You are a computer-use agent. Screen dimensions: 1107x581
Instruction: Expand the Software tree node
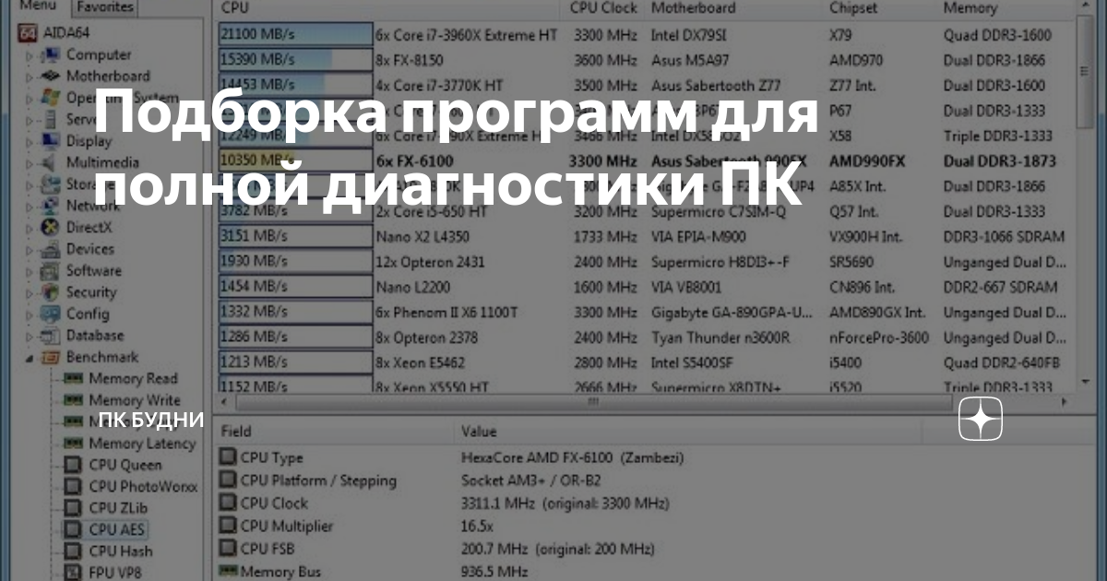pos(30,271)
